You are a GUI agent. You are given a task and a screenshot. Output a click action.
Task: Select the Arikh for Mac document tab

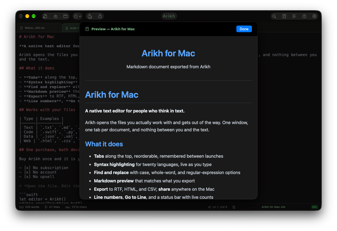click(x=71, y=28)
